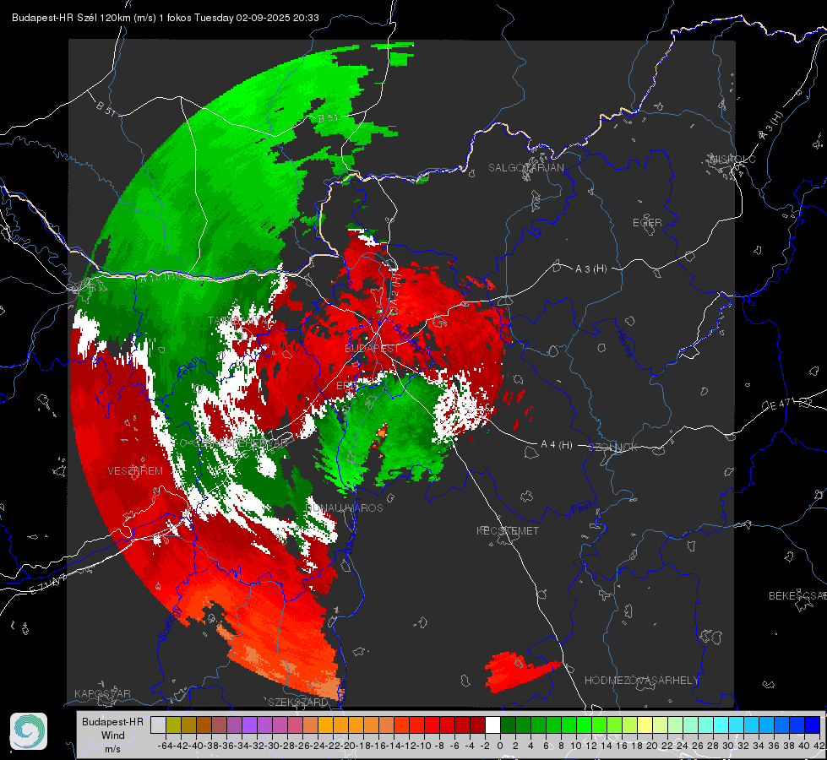827x760 pixels.
Task: Click the ÉRD town label
Action: (x=346, y=386)
